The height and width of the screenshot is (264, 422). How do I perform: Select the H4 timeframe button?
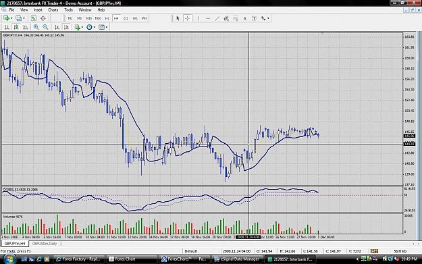pyautogui.click(x=116, y=18)
